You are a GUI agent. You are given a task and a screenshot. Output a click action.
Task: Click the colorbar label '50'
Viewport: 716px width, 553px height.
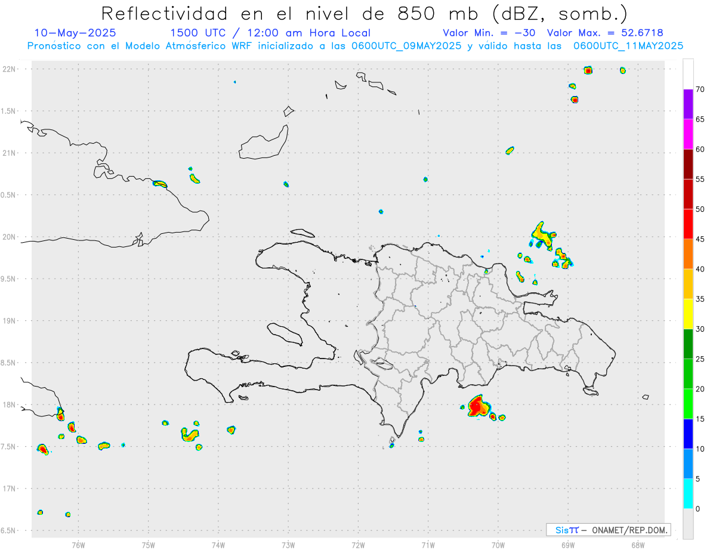700,209
